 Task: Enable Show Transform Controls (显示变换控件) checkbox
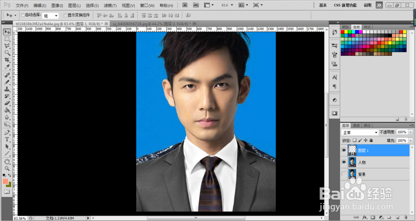click(x=65, y=15)
